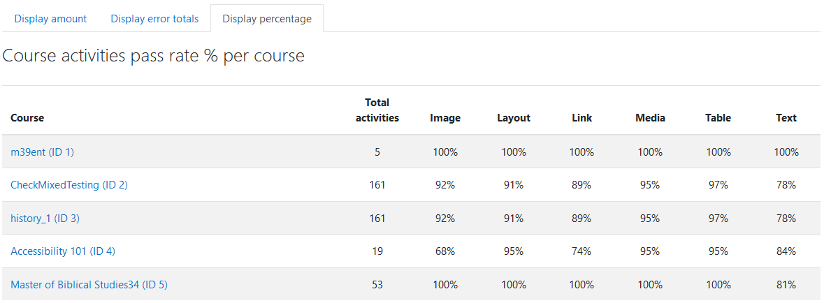Click Image 100% in Biblical Studies34 row
The image size is (824, 303).
click(445, 285)
